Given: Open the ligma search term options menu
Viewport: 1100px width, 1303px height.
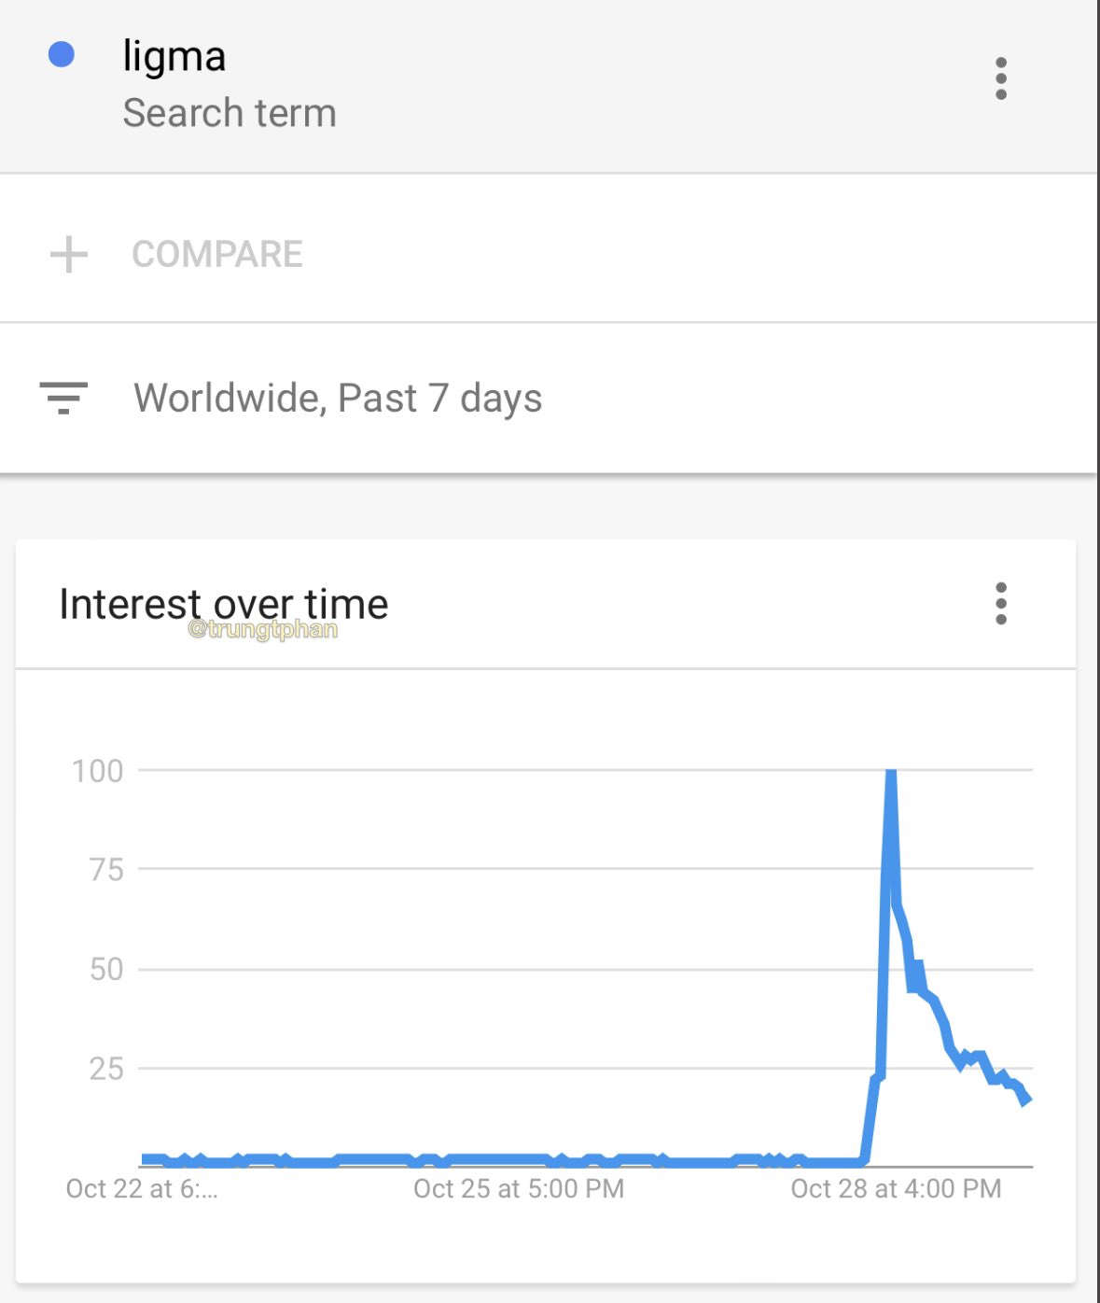Looking at the screenshot, I should pyautogui.click(x=1001, y=78).
